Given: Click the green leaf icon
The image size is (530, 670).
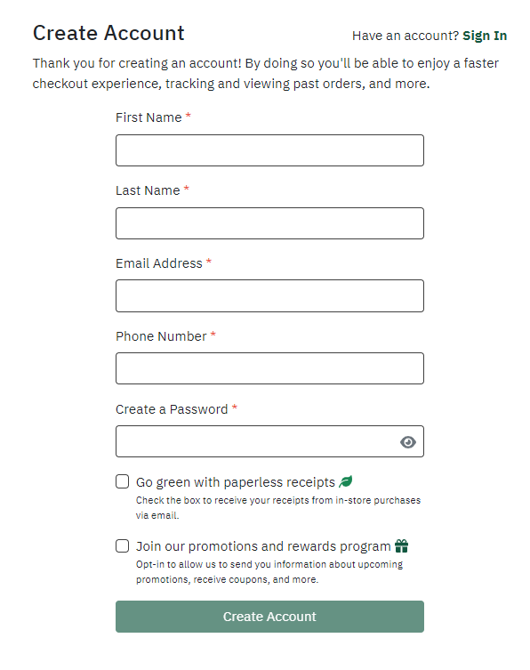Looking at the screenshot, I should [x=346, y=481].
